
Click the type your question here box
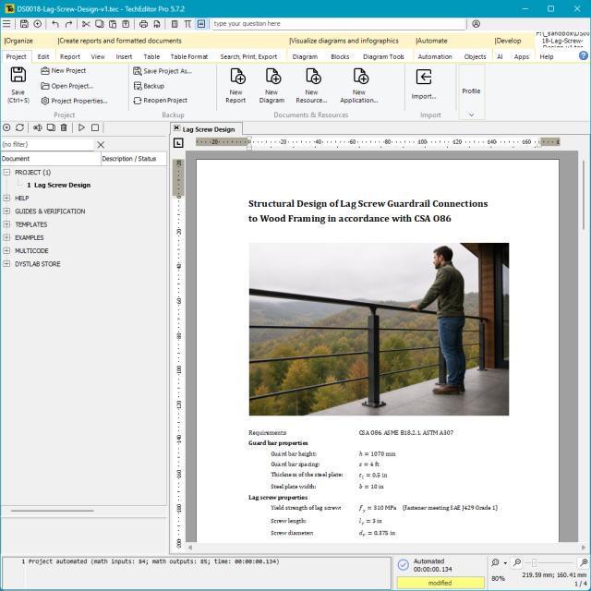point(339,24)
